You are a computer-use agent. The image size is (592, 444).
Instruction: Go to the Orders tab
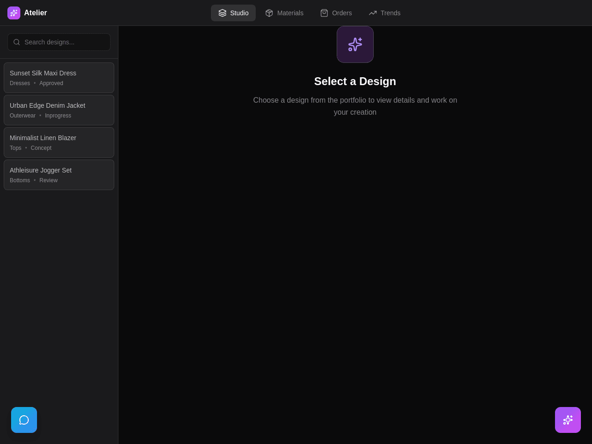(336, 13)
